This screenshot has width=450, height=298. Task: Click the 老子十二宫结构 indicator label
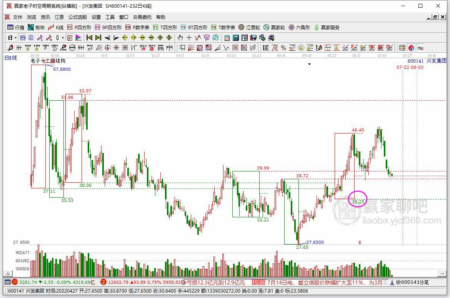coord(48,61)
